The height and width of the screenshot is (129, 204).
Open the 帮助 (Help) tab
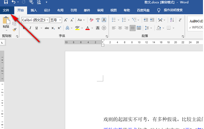tap(127, 10)
